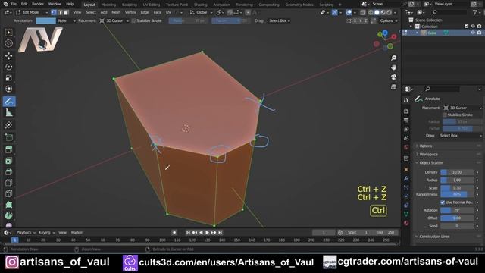Select the Scale tool
Image resolution: width=485 pixels, height=273 pixels.
pos(8,77)
